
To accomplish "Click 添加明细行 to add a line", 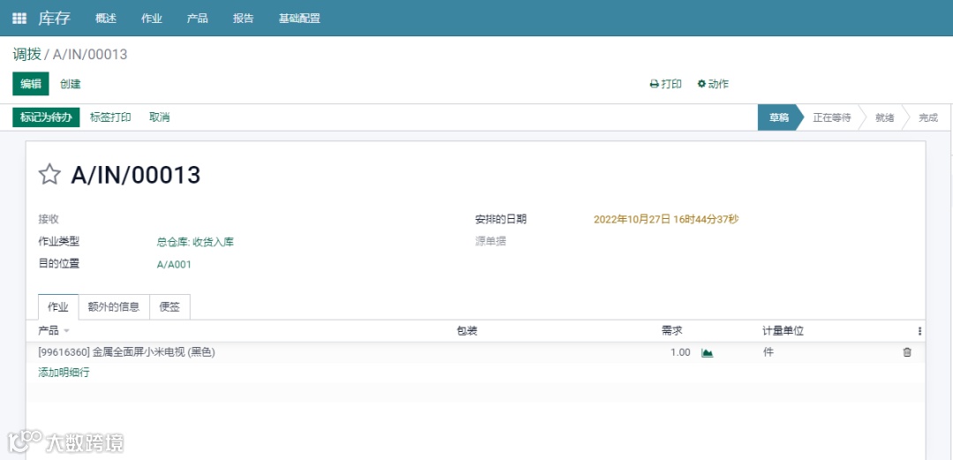I will [x=64, y=373].
